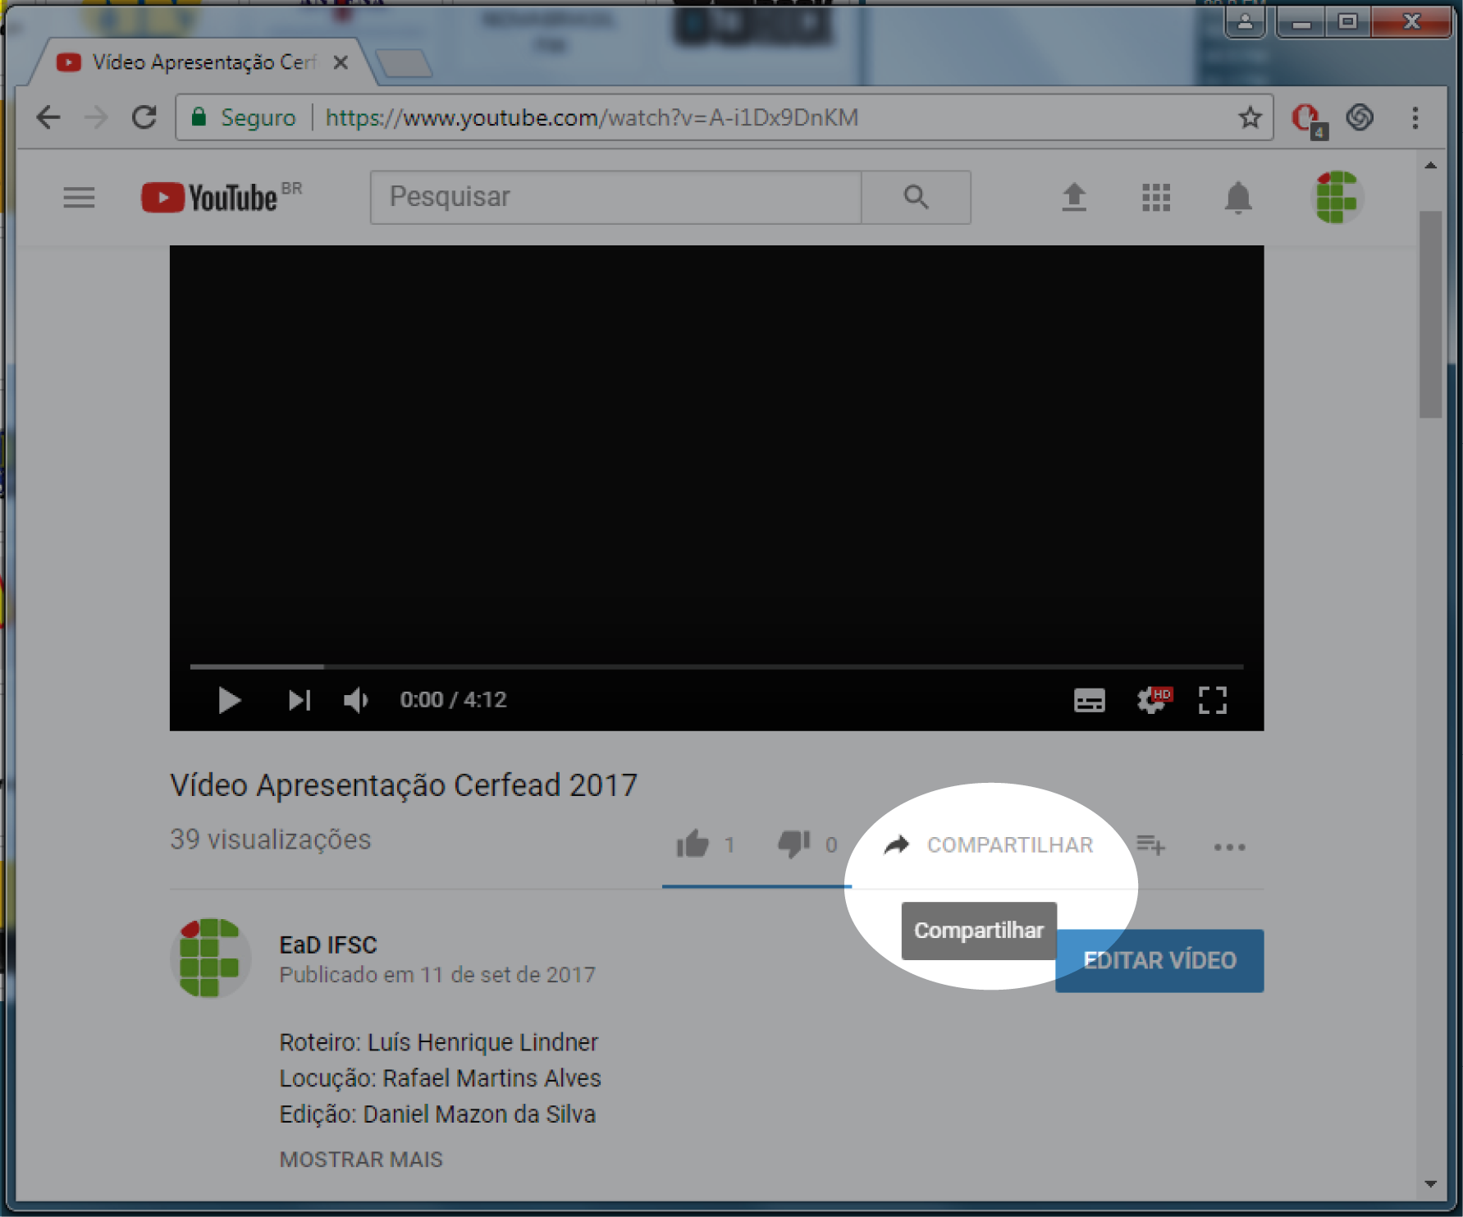Click the COMPARTILHAR share button
Screen dimensions: 1463x1217
tap(990, 845)
